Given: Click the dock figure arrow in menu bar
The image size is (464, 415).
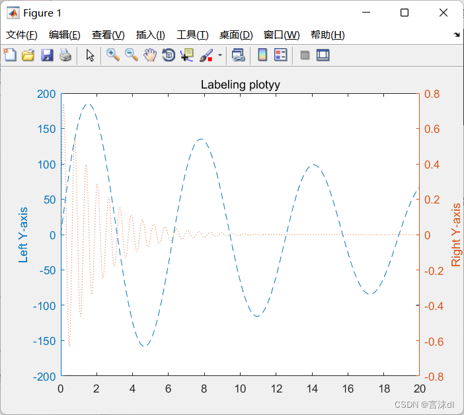Looking at the screenshot, I should tap(456, 34).
